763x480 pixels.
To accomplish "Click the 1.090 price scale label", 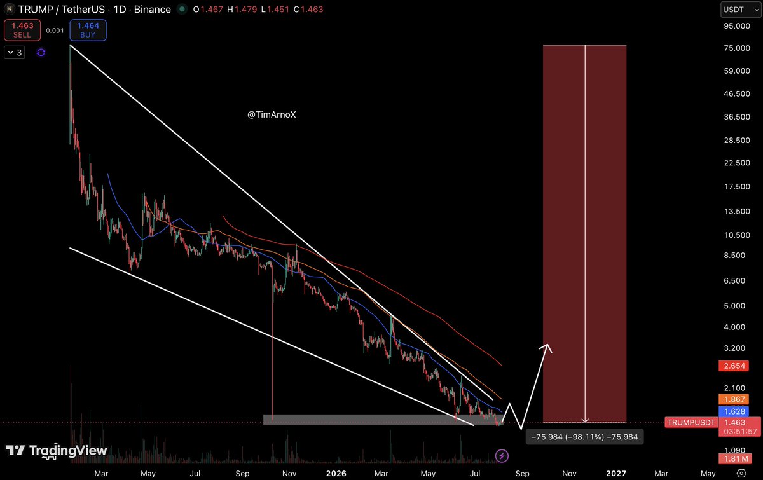I will 733,450.
